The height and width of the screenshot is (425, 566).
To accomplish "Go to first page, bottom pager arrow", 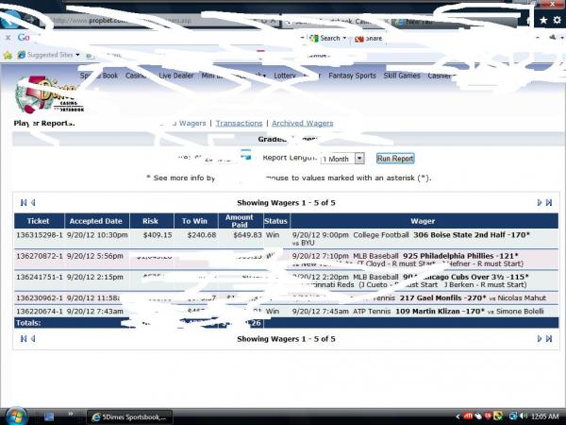I will coord(24,338).
